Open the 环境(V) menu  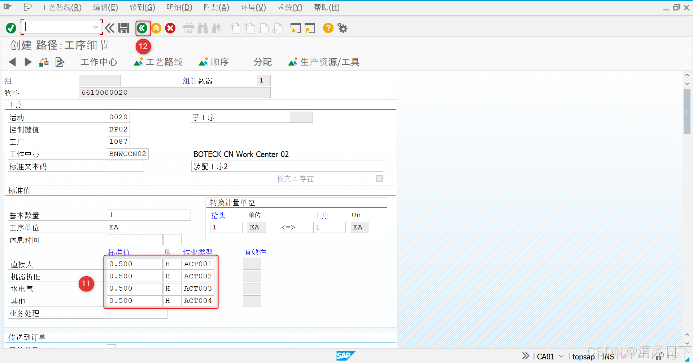(x=253, y=7)
